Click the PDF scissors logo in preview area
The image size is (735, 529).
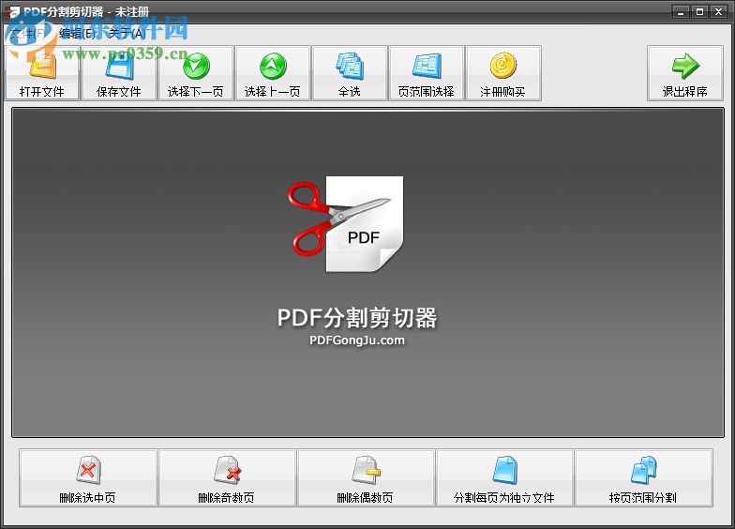tap(345, 224)
